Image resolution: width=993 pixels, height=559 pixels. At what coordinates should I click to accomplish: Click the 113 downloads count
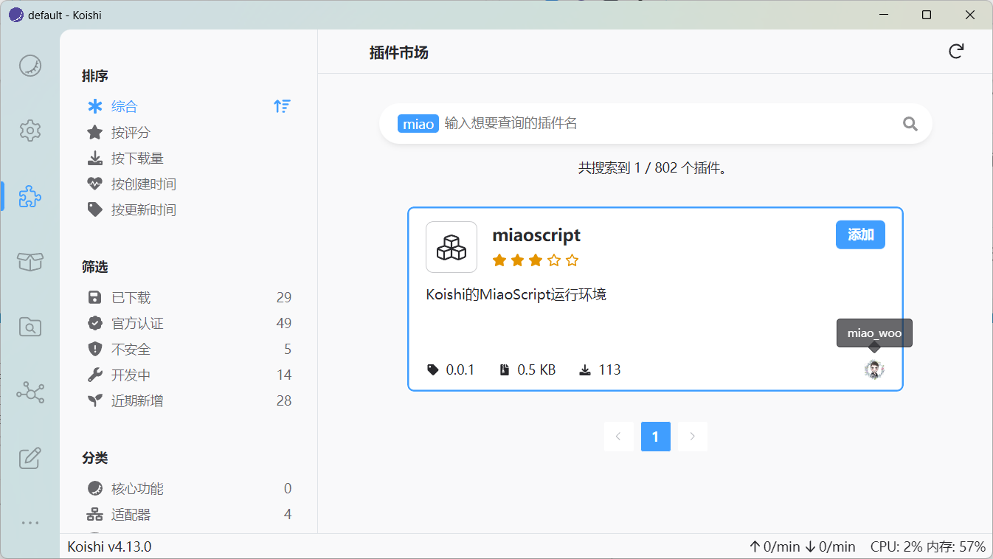pos(601,369)
